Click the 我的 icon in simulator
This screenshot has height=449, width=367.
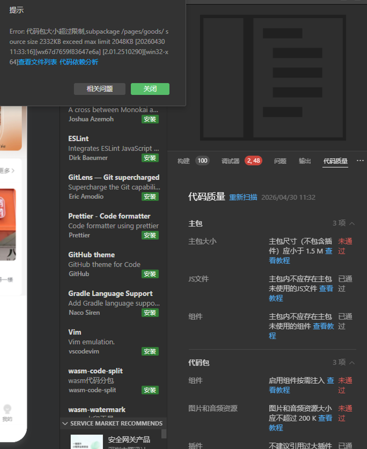pyautogui.click(x=7, y=409)
